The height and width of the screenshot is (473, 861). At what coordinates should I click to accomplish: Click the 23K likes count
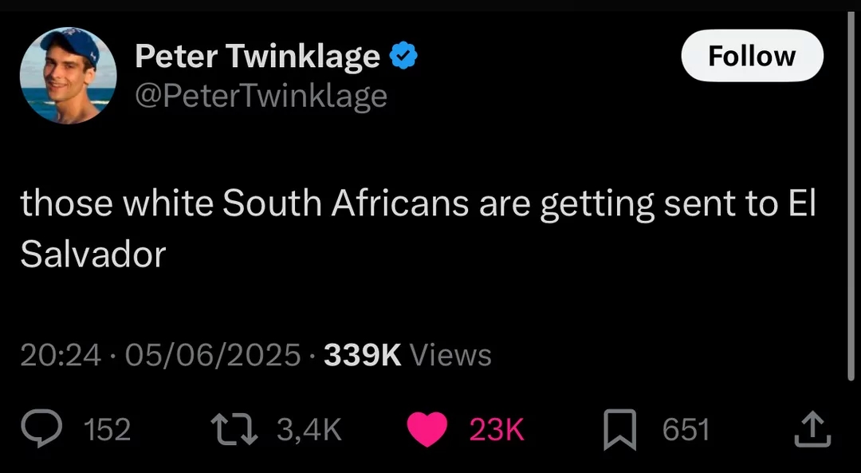(x=497, y=430)
